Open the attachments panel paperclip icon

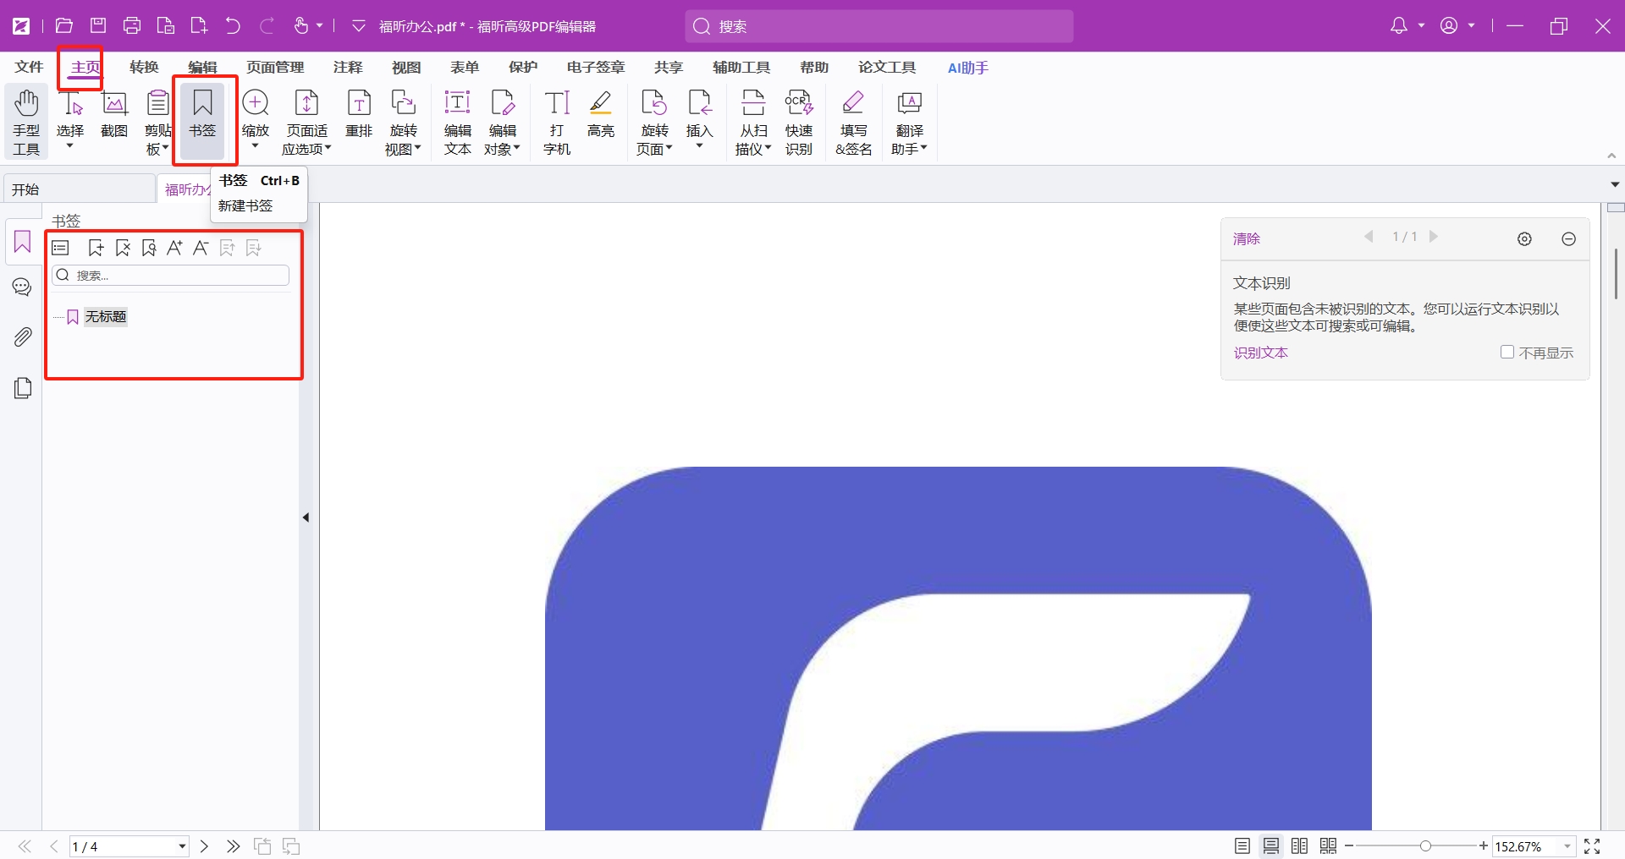click(x=23, y=337)
